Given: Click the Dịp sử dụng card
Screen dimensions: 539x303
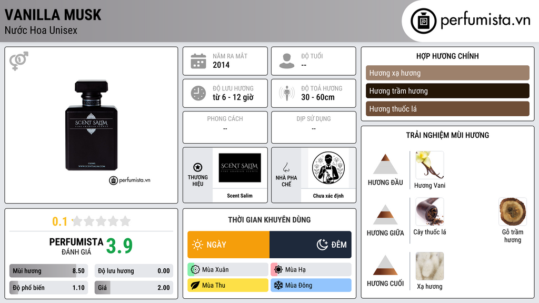Looking at the screenshot, I should (x=314, y=127).
